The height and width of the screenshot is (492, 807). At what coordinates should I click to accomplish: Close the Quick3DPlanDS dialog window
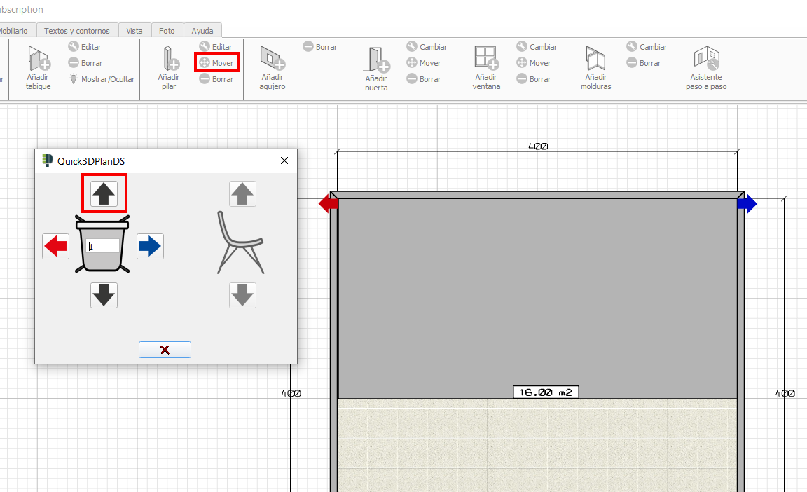284,160
